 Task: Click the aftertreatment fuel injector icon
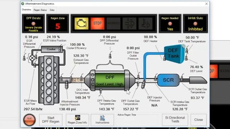pyautogui.click(x=66, y=85)
